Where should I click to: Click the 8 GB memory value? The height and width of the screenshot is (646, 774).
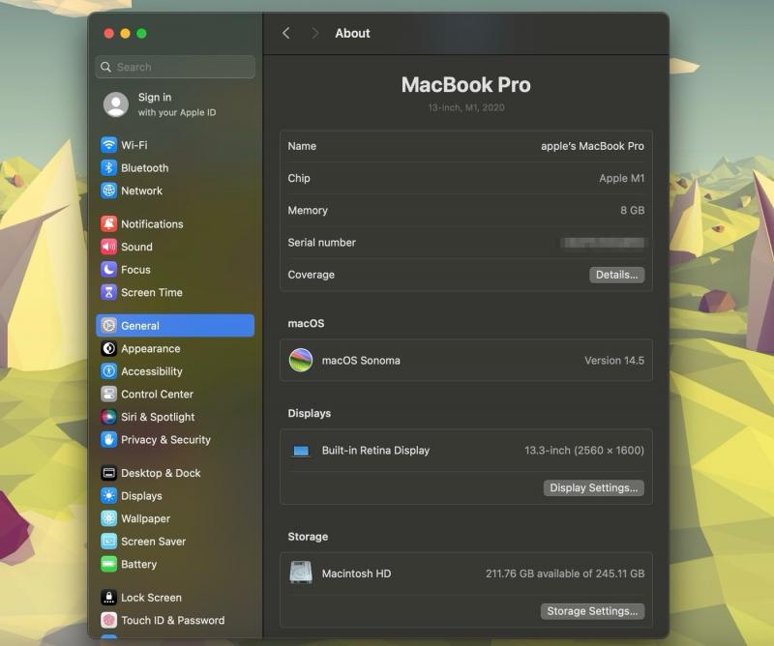pyautogui.click(x=633, y=210)
